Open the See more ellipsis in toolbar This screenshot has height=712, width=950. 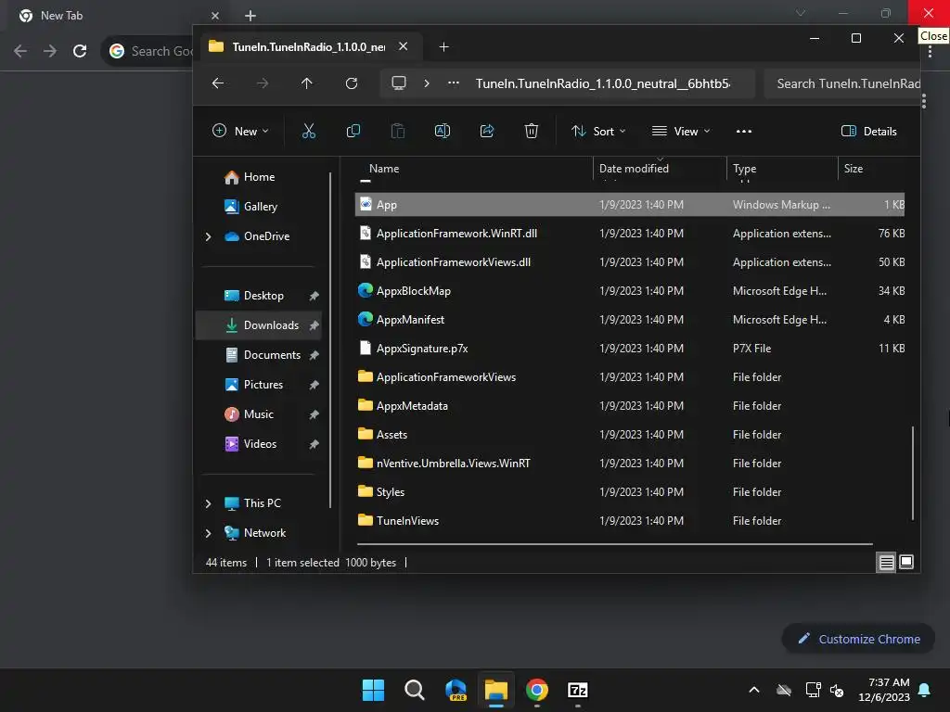[743, 132]
